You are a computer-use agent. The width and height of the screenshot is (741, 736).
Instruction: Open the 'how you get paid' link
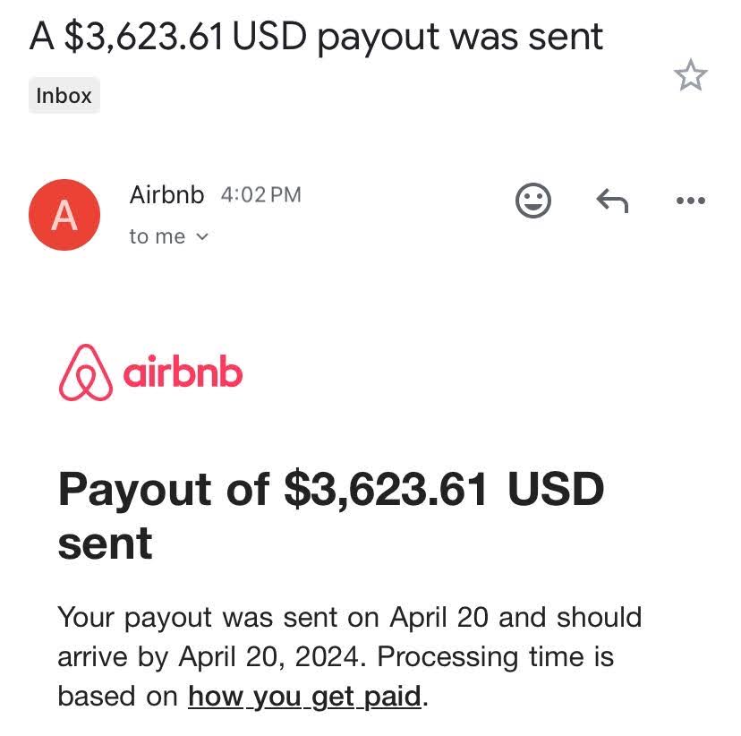[304, 697]
